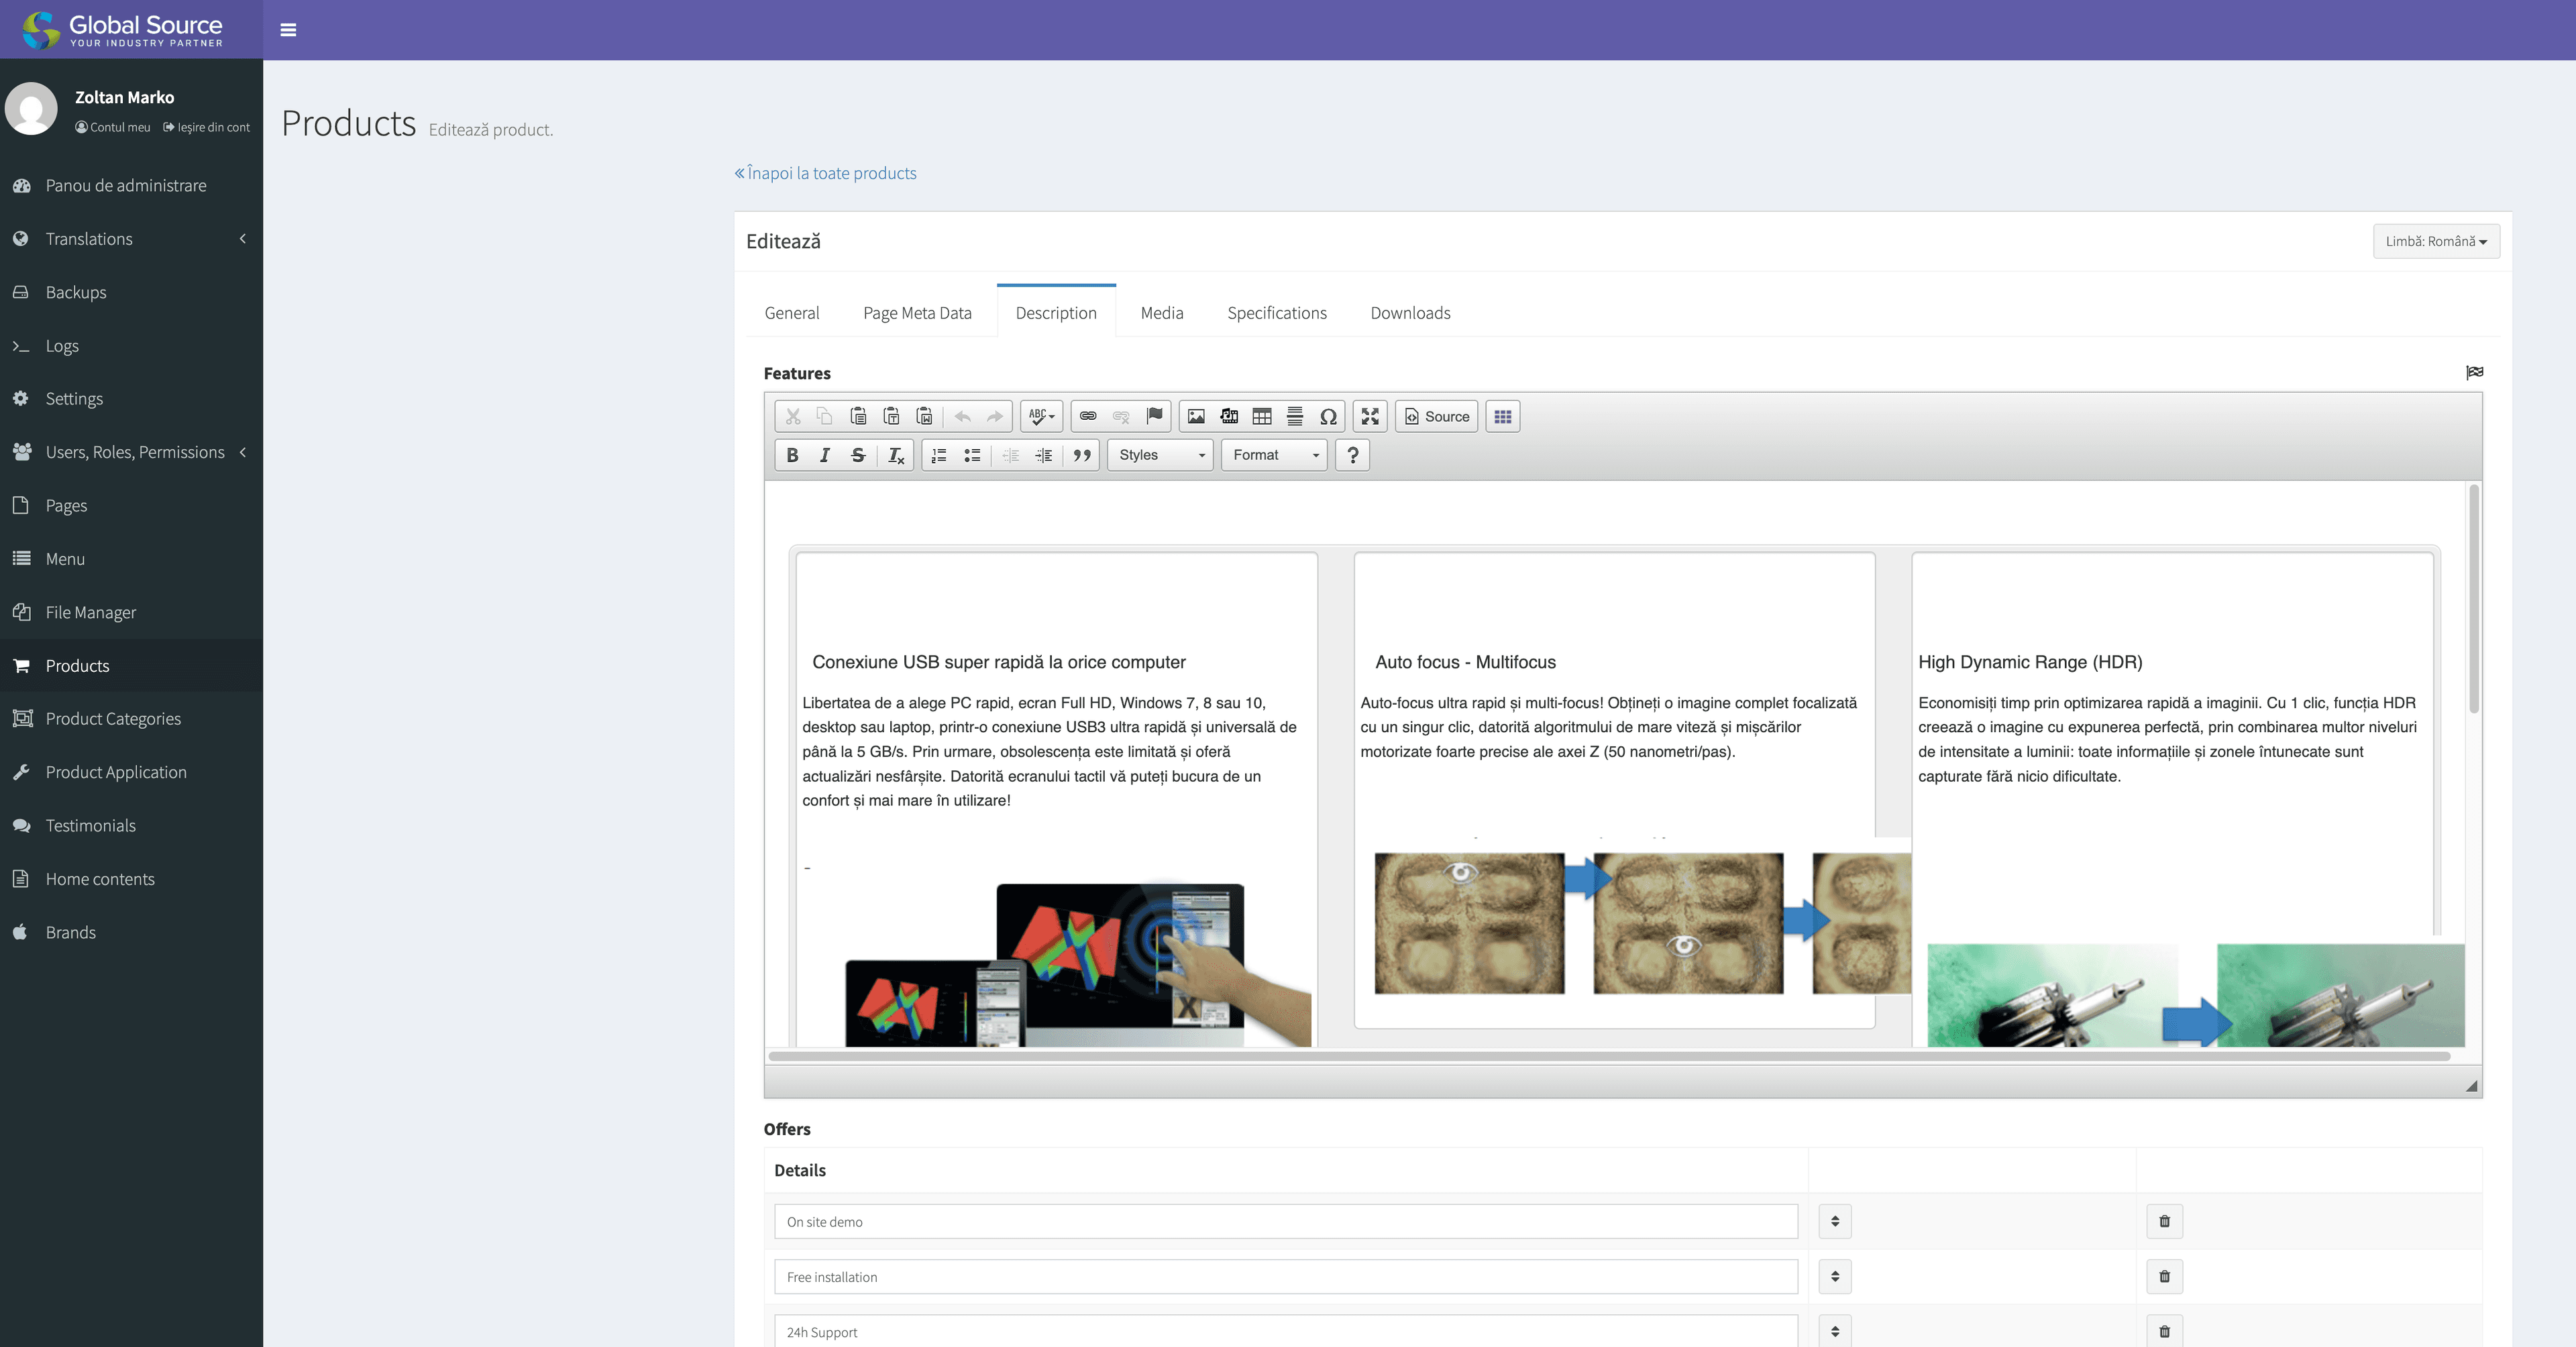
Task: Open Brands in the sidebar
Action: coord(131,933)
